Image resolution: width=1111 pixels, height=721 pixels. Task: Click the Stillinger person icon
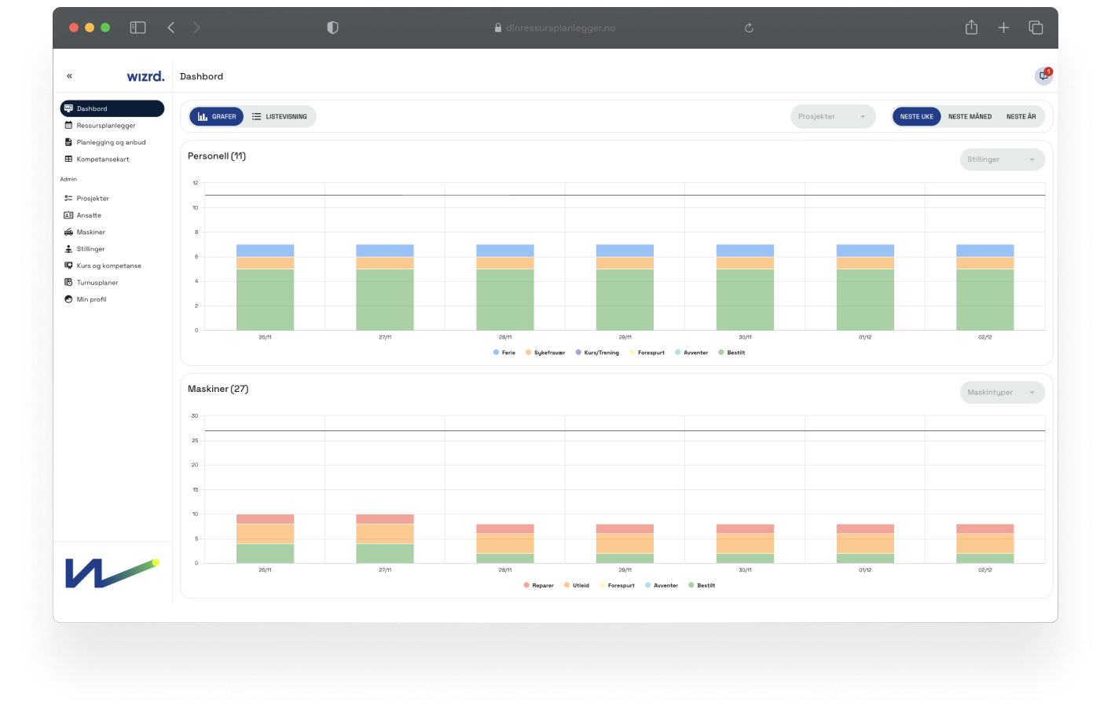pos(68,249)
